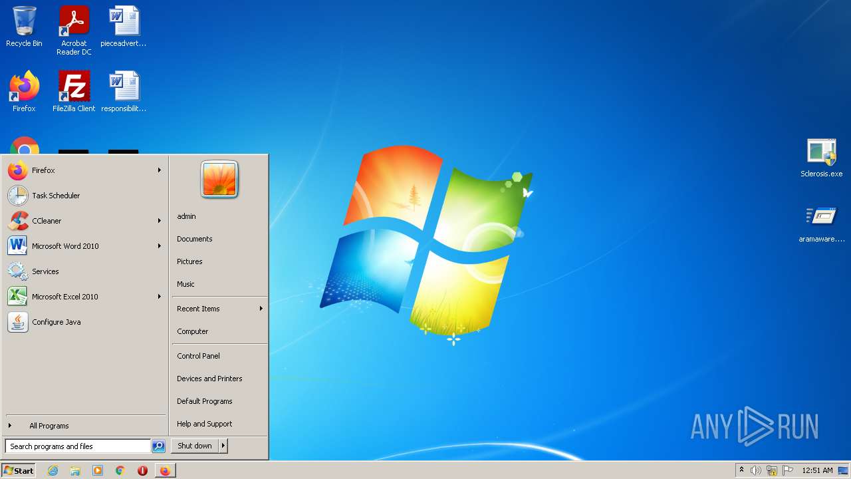Select aramaware desktop file icon
The image size is (851, 479).
tap(821, 224)
